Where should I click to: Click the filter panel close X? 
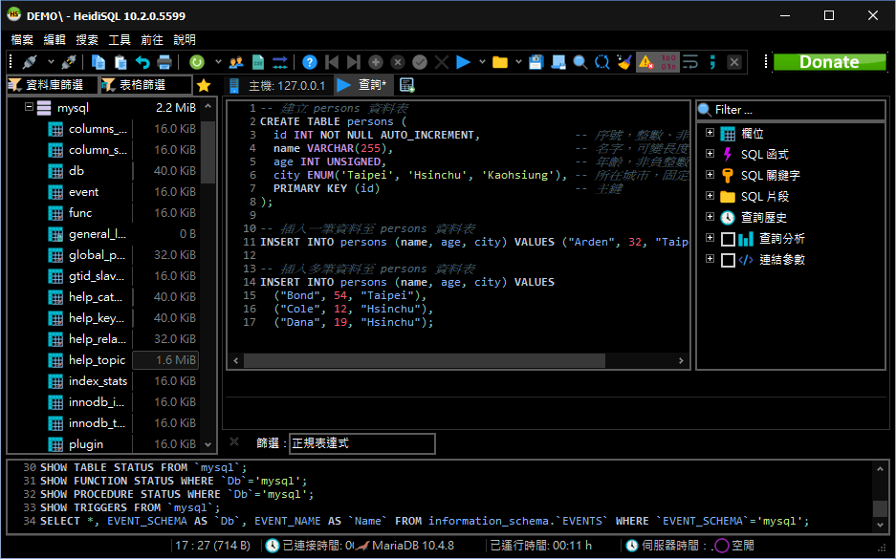(233, 441)
